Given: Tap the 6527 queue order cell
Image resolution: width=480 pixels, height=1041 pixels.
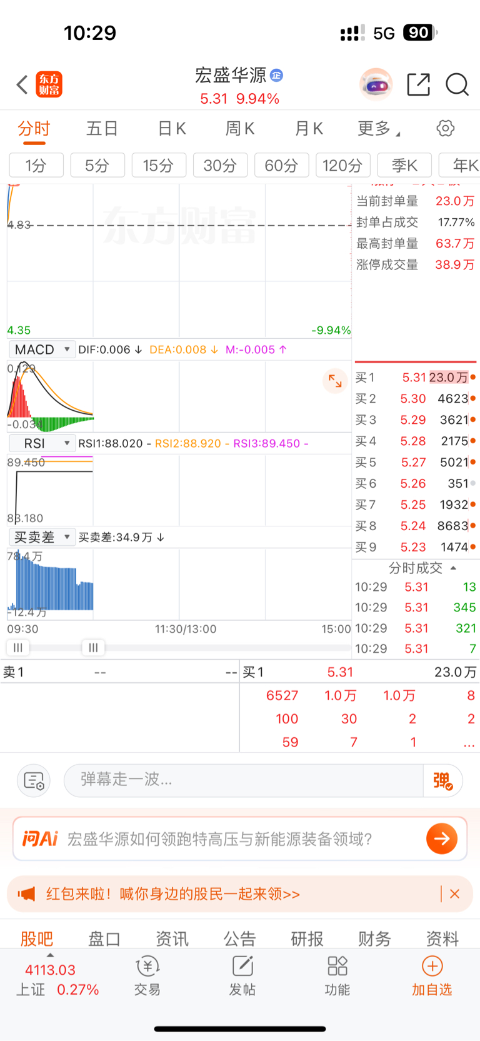Looking at the screenshot, I should pyautogui.click(x=282, y=696).
